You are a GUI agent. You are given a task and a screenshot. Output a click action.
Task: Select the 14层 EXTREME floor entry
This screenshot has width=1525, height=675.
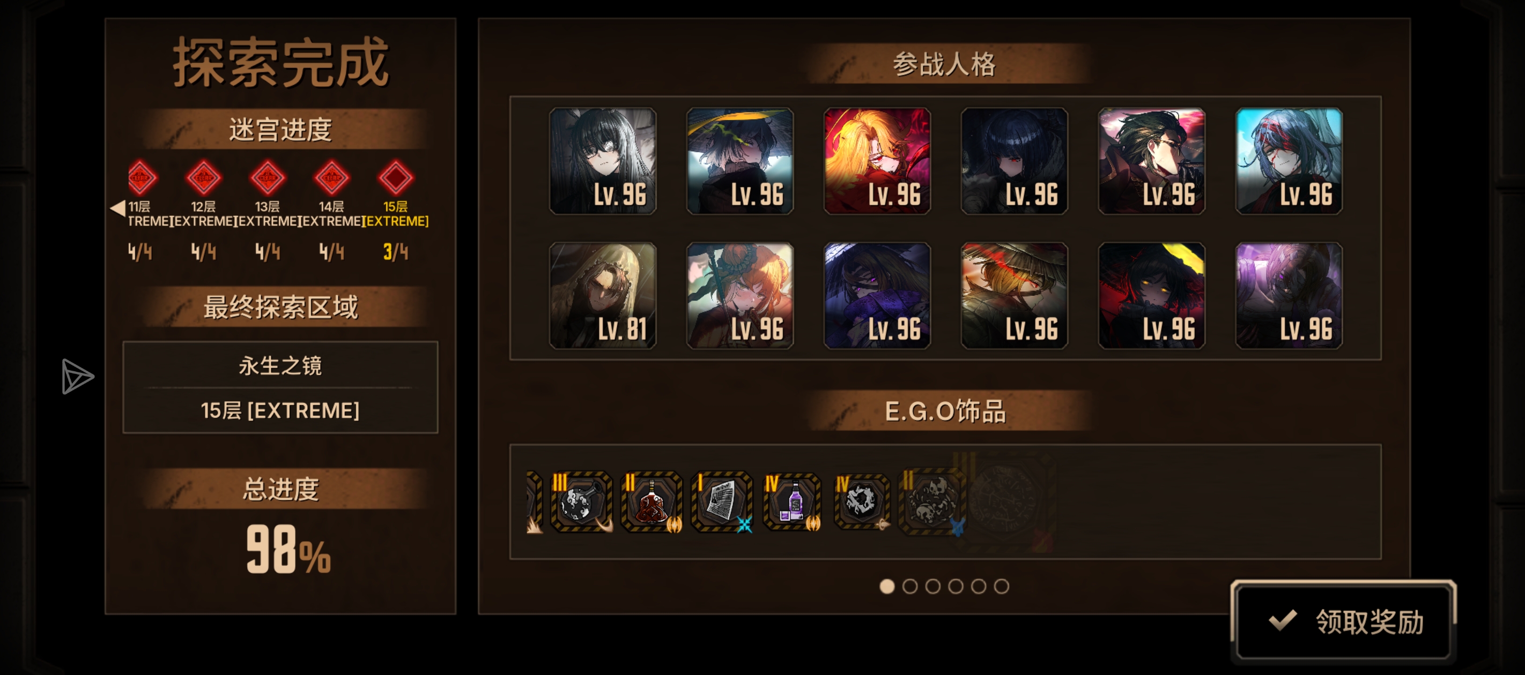point(331,214)
